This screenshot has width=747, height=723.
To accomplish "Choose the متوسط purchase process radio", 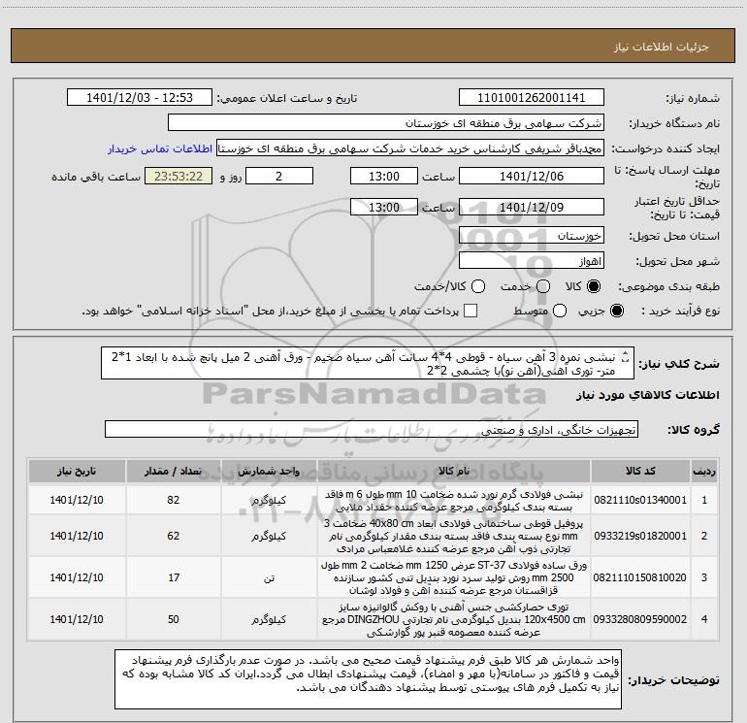I will [x=560, y=312].
